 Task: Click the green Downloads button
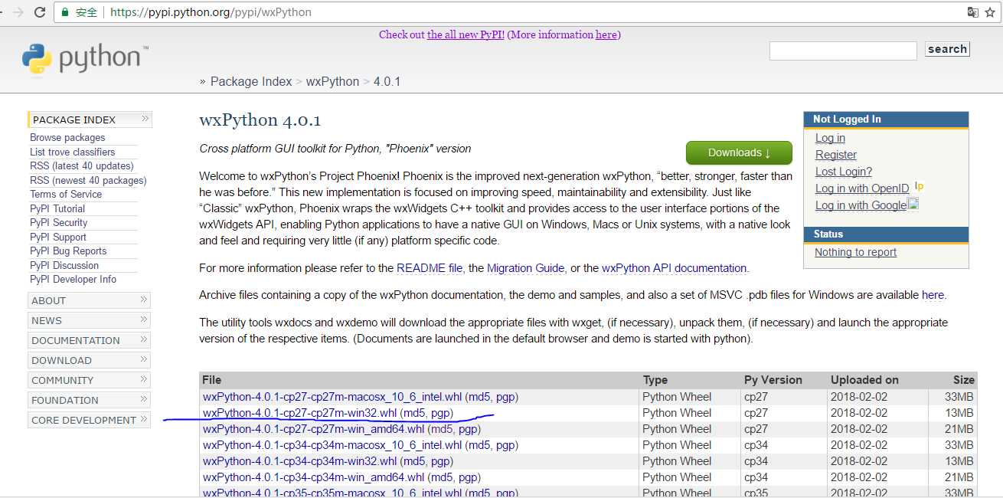[x=739, y=152]
